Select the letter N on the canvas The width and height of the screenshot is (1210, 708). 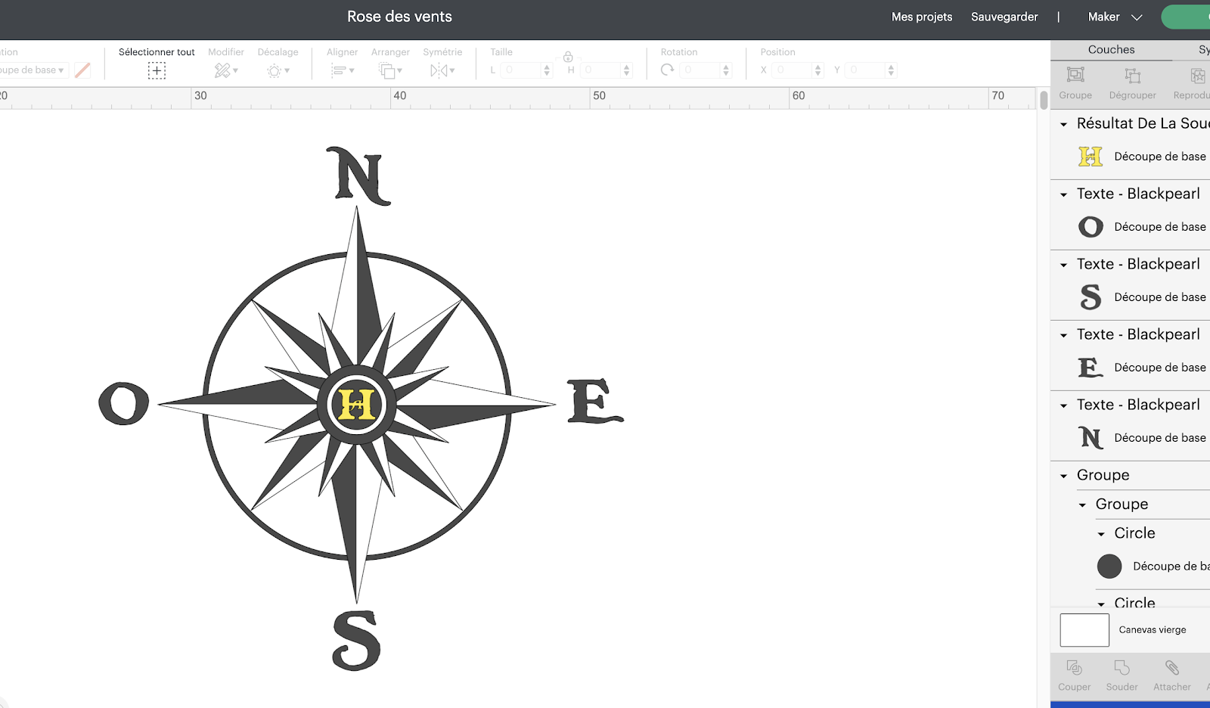tap(358, 175)
